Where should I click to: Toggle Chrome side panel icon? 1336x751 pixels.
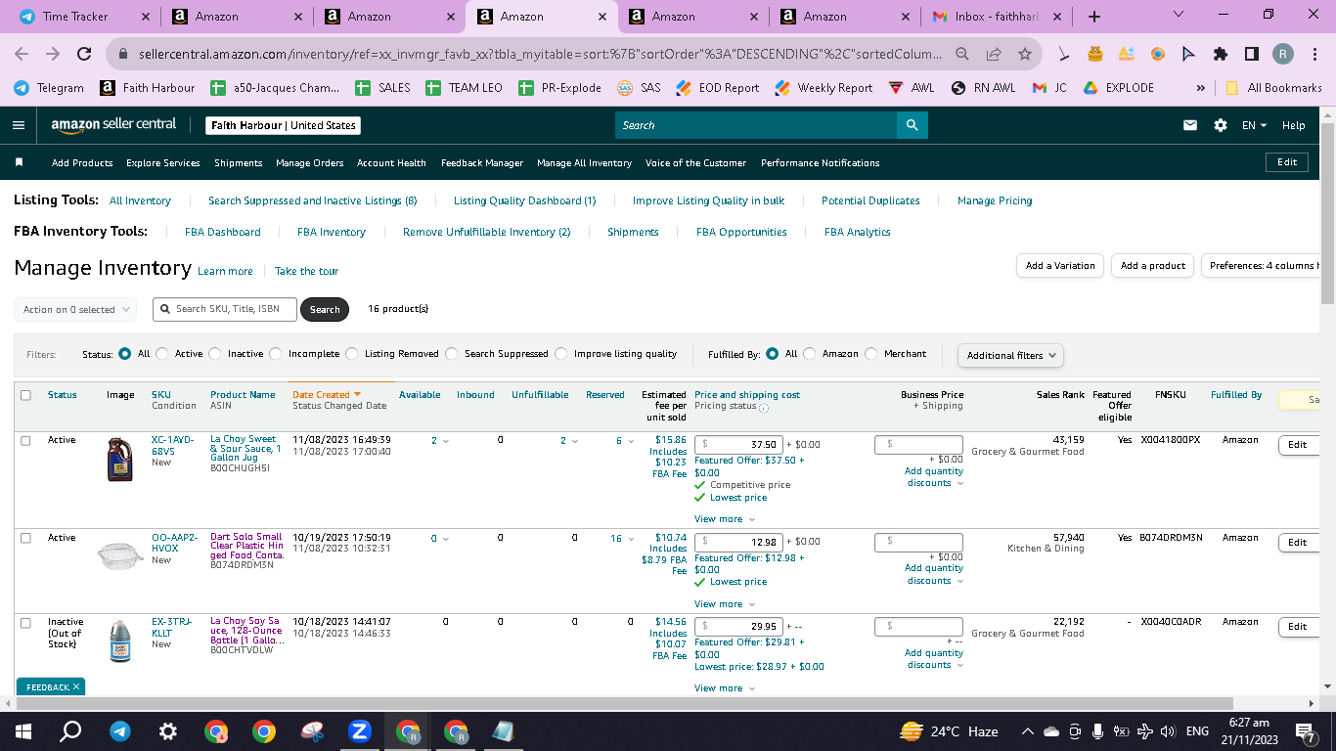1251,55
